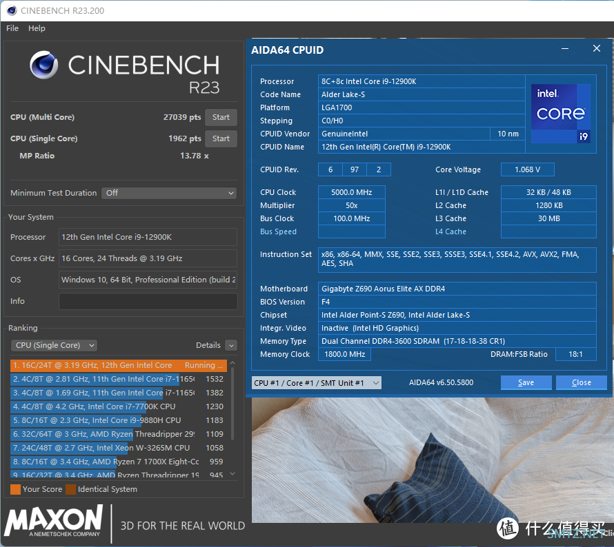
Task: Click the Intel Core i9 badge in AIDA64
Action: coord(561,114)
